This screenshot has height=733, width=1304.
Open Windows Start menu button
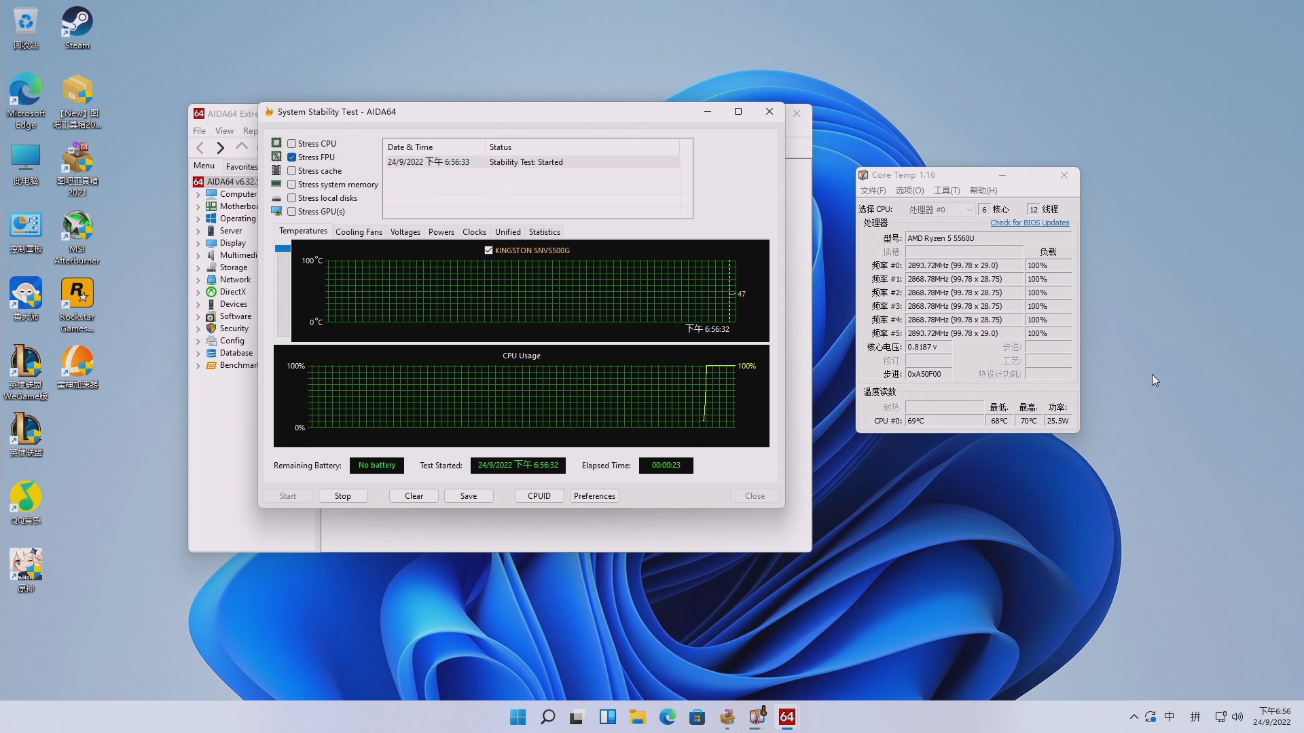518,717
